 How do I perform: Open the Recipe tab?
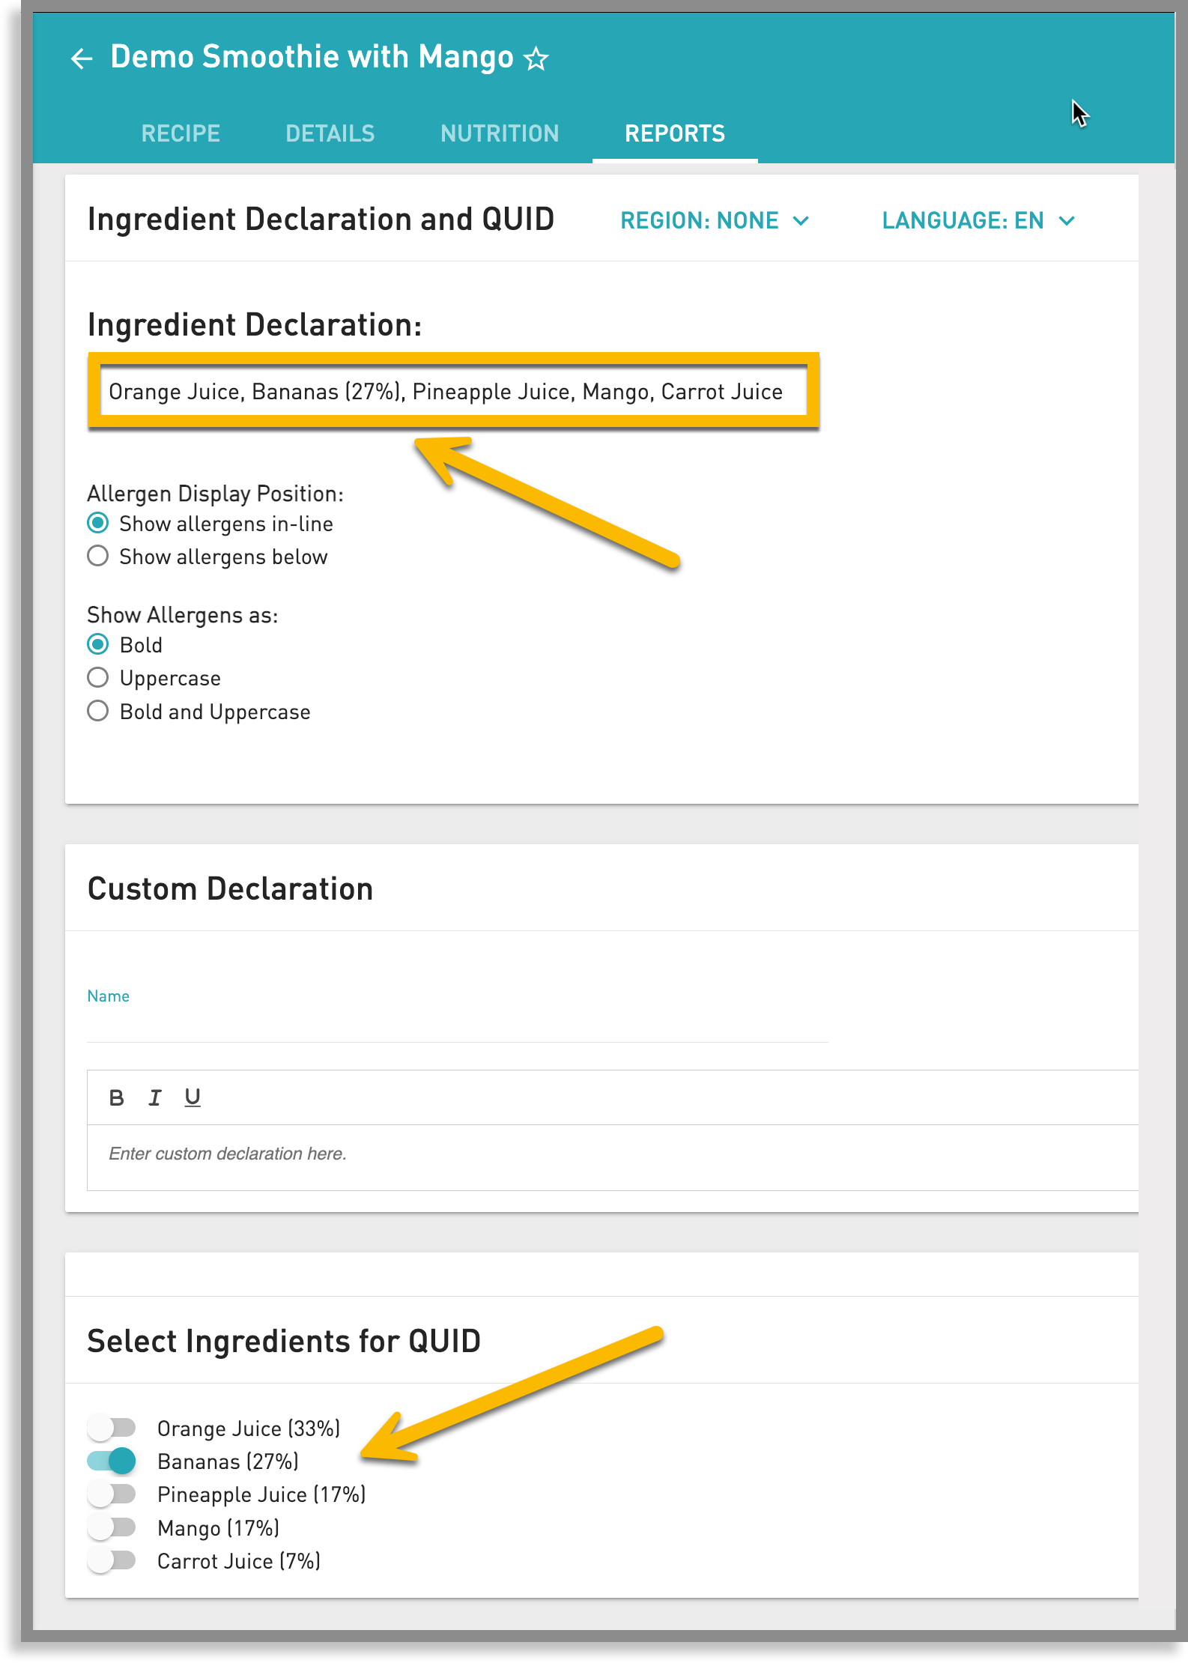coord(180,133)
